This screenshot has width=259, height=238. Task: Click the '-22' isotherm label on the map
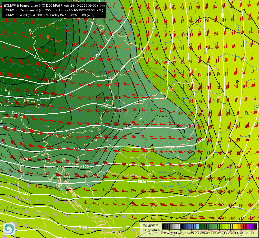(65, 179)
